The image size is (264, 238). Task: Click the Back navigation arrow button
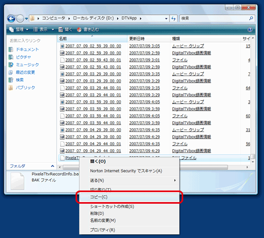[11, 18]
